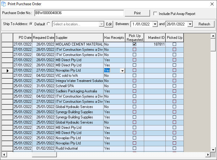
Task: Open the Select a location dropdown
Action: 101,24
